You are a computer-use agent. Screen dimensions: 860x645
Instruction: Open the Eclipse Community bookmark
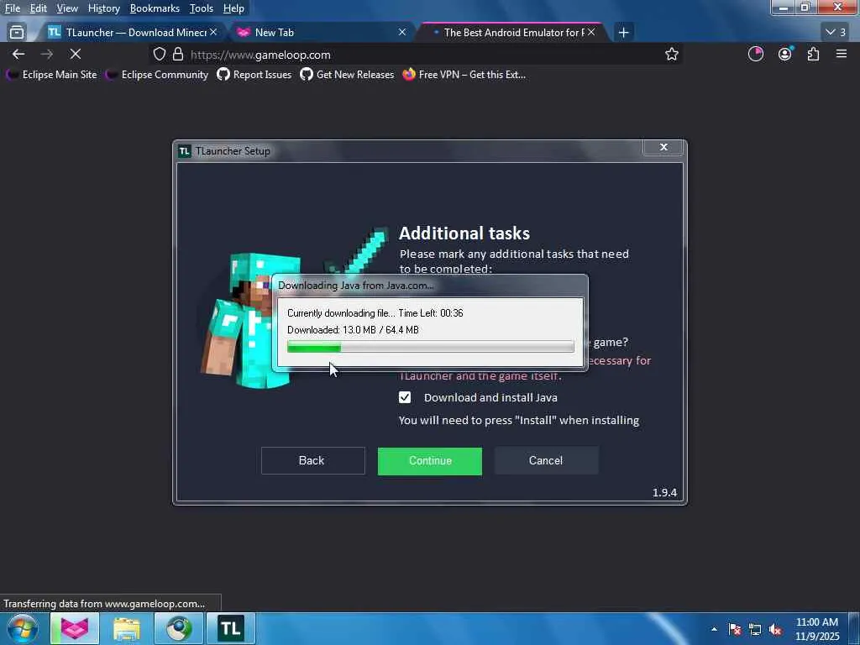(x=157, y=75)
